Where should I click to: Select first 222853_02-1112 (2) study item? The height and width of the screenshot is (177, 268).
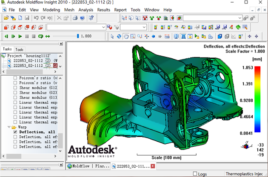coord(32,60)
